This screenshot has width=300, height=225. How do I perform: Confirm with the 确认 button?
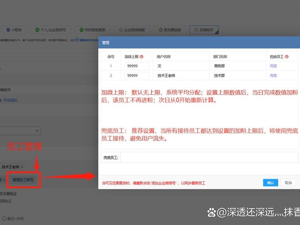coord(270,183)
